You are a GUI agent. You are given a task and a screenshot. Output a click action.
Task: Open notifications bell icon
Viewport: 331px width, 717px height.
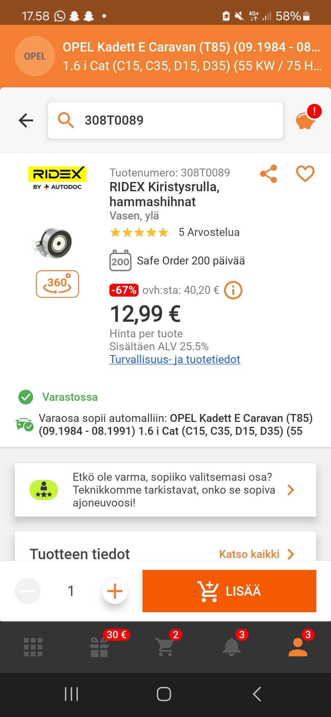click(x=232, y=647)
